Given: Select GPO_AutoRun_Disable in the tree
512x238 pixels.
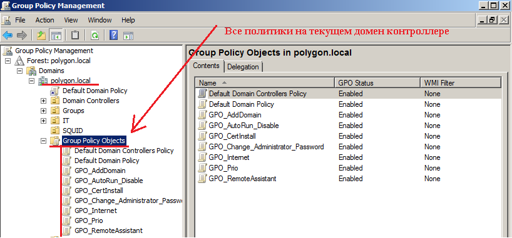Looking at the screenshot, I should click(x=108, y=181).
